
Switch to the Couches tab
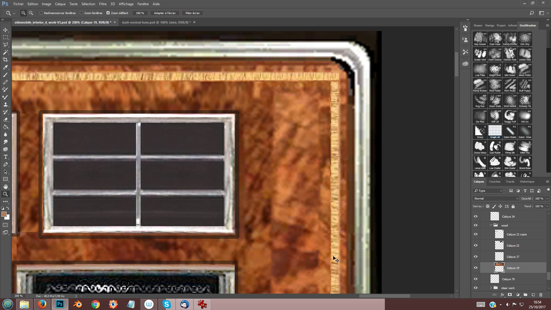[495, 181]
